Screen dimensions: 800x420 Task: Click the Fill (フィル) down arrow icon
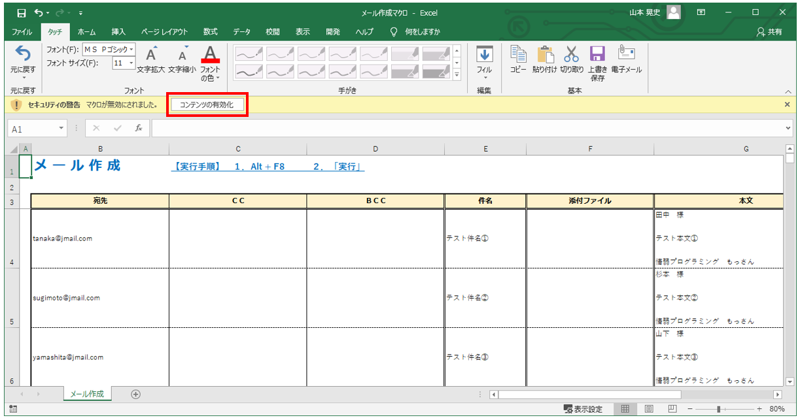(484, 55)
